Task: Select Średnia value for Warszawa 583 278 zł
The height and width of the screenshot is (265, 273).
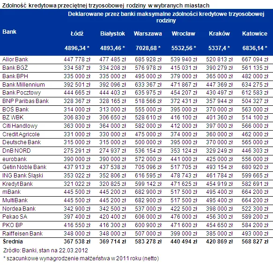Action: (148, 242)
